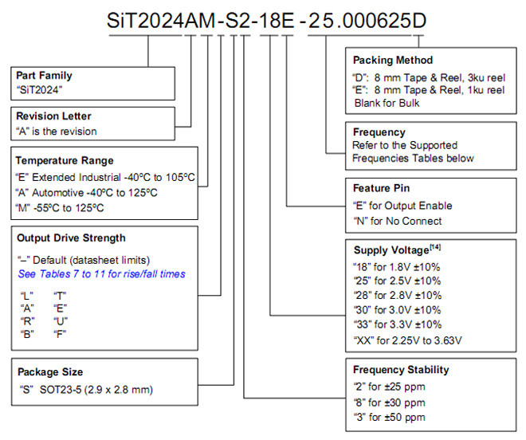Click the '"–" Default (datasheet limits)' line
Image resolution: width=526 pixels, height=440 pixels.
point(84,260)
